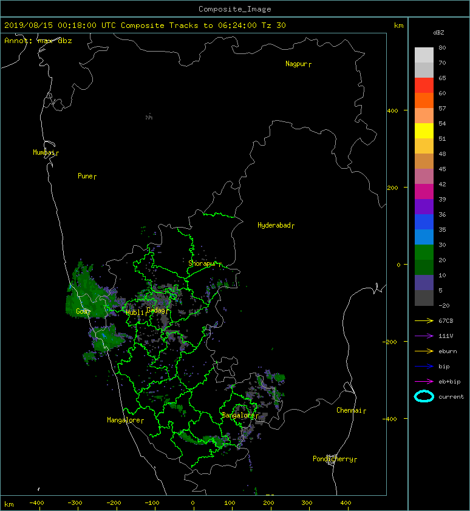Click the purple 111V arrow legend icon
470x511 pixels.
coord(424,336)
